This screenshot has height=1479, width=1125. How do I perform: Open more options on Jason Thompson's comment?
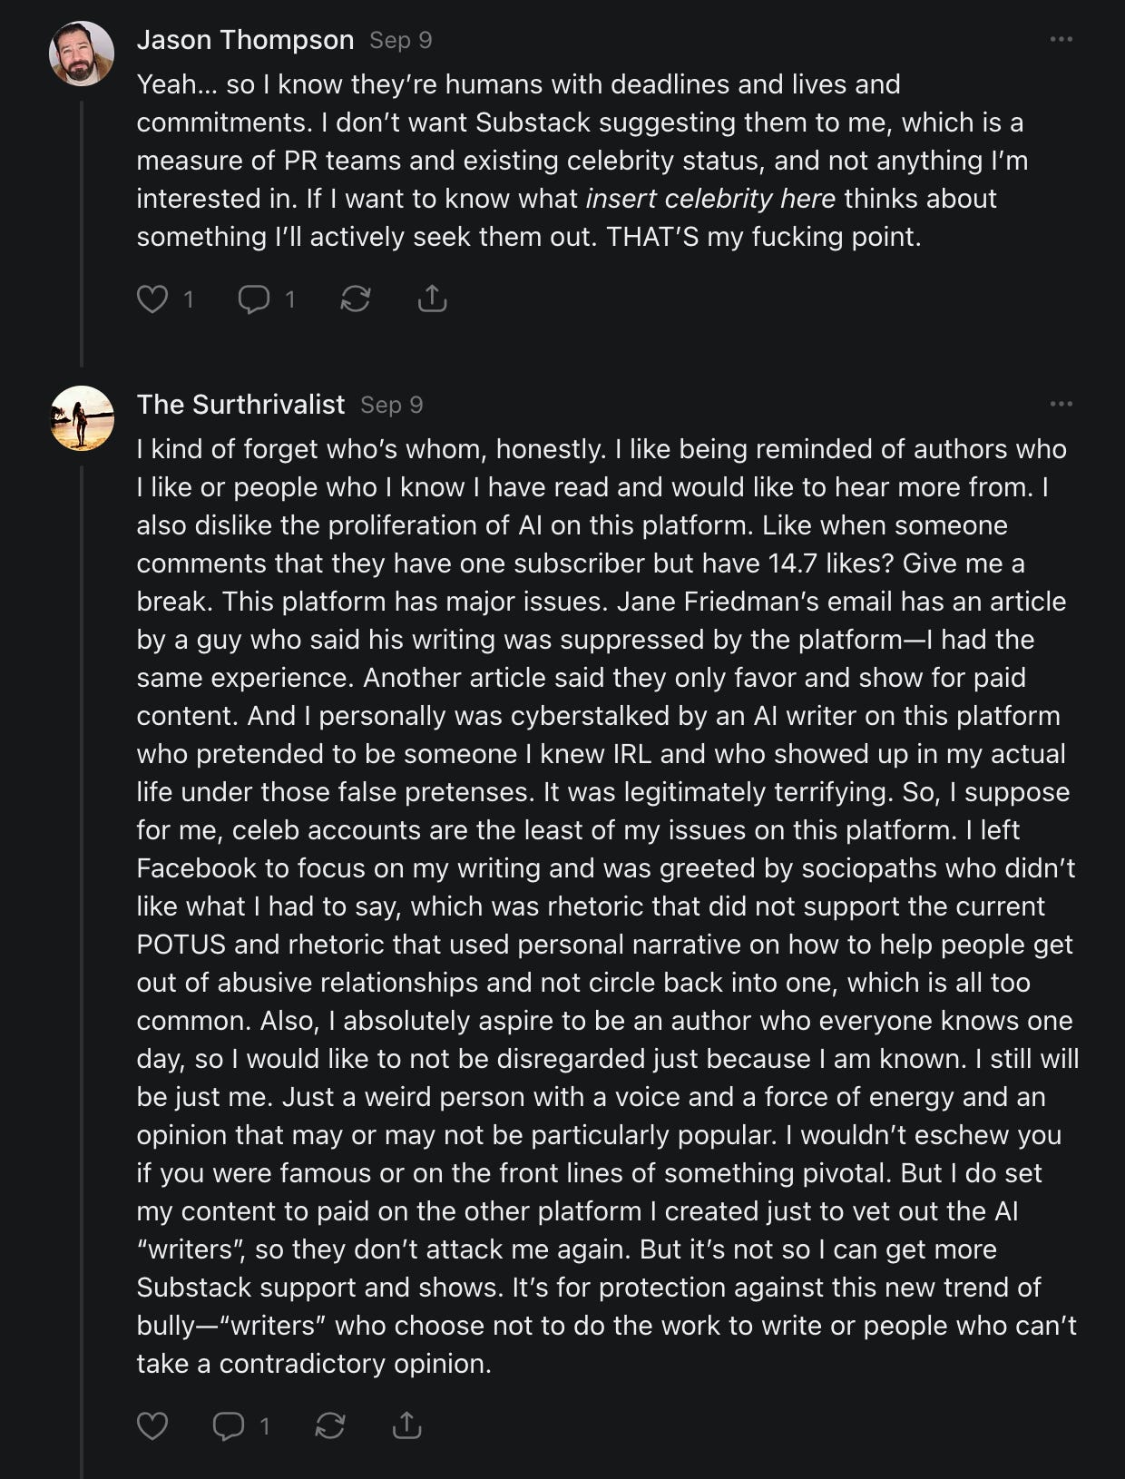pos(1061,40)
